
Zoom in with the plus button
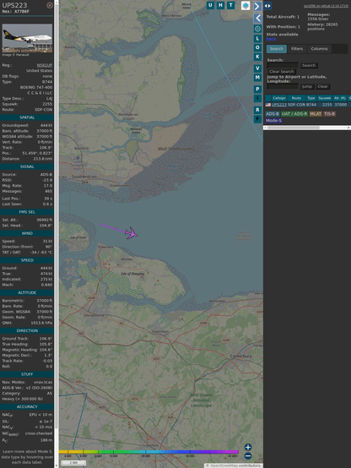point(248,447)
